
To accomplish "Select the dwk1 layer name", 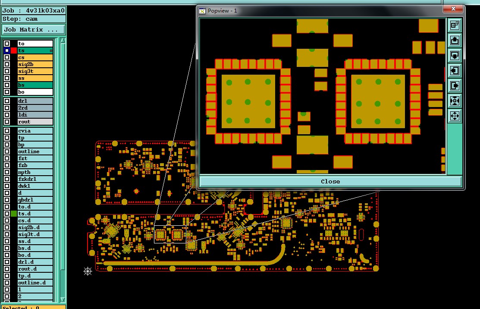I will [x=35, y=186].
